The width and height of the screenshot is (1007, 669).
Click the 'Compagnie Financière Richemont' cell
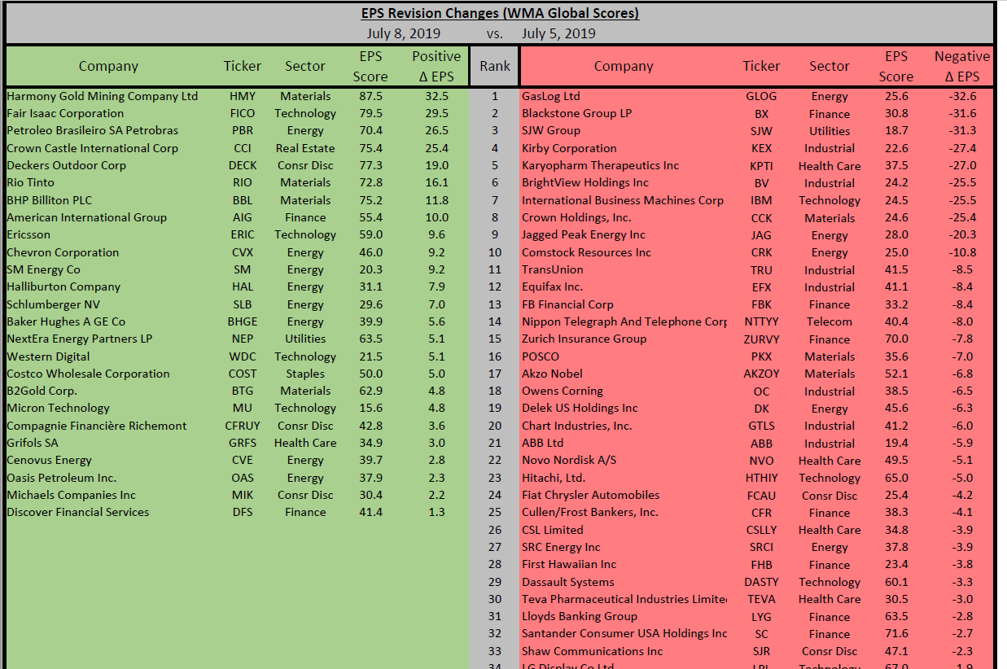pos(97,426)
